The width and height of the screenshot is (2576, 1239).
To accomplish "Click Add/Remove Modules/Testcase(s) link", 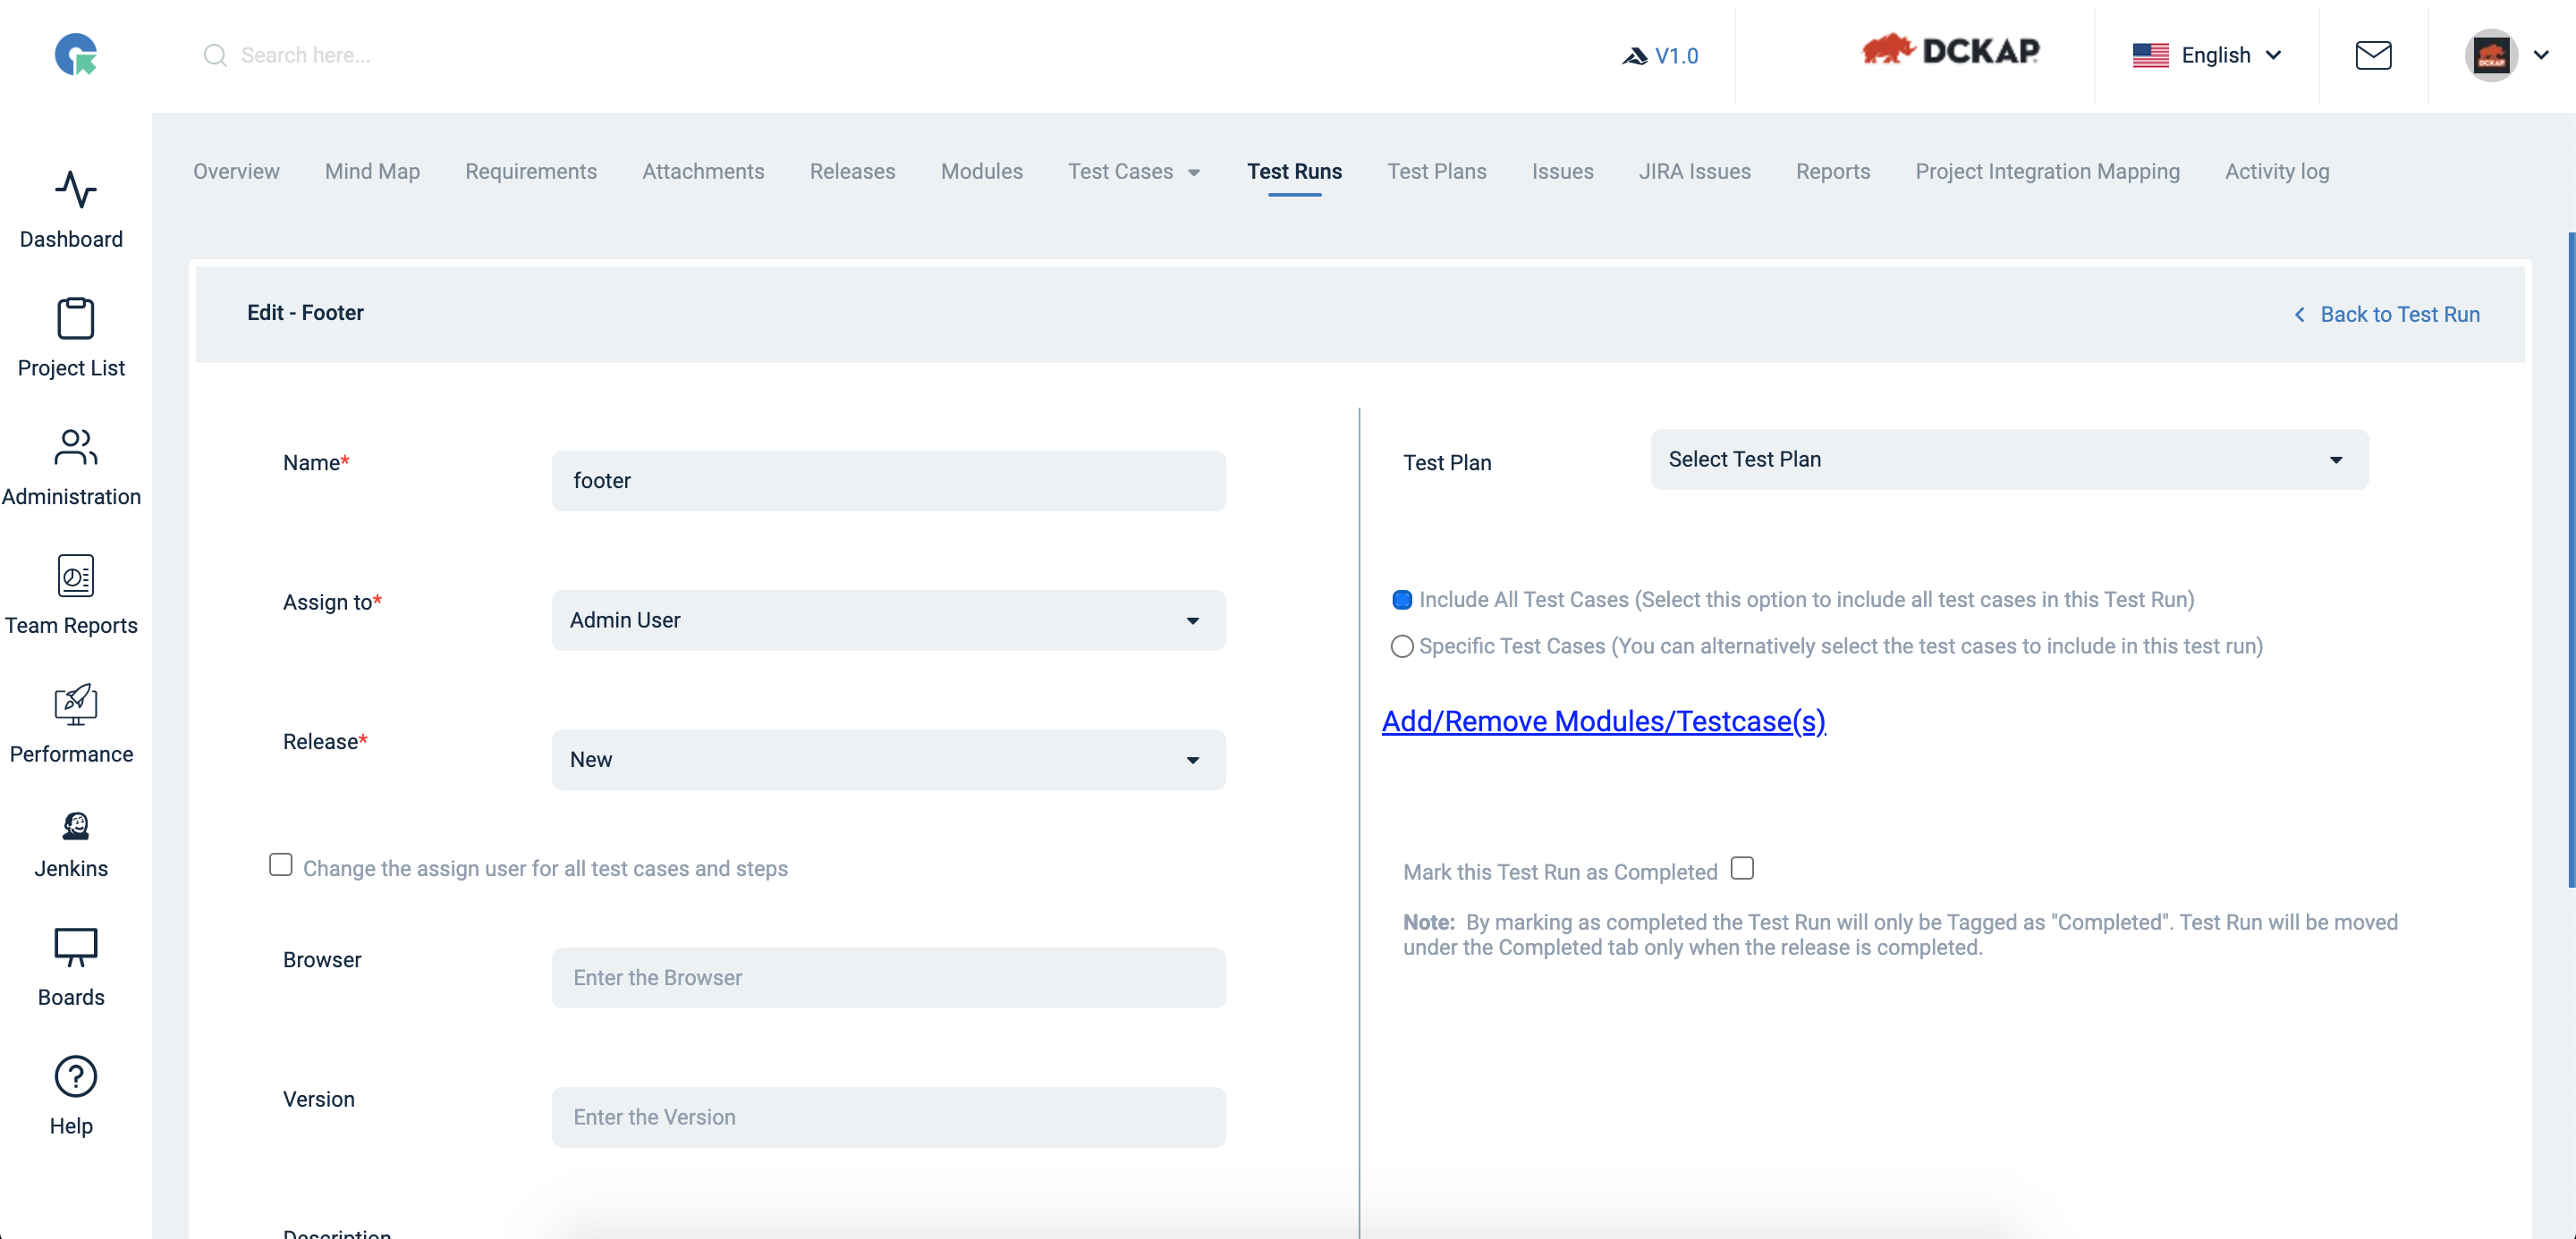I will [1603, 721].
